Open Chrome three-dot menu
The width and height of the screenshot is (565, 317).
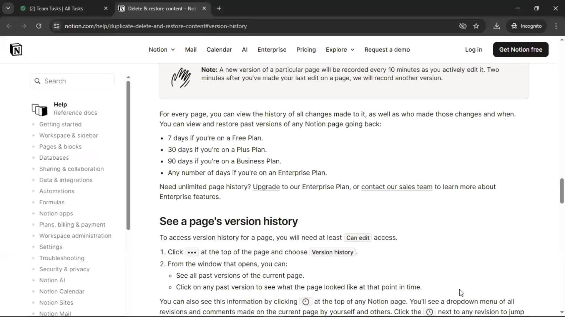[556, 26]
